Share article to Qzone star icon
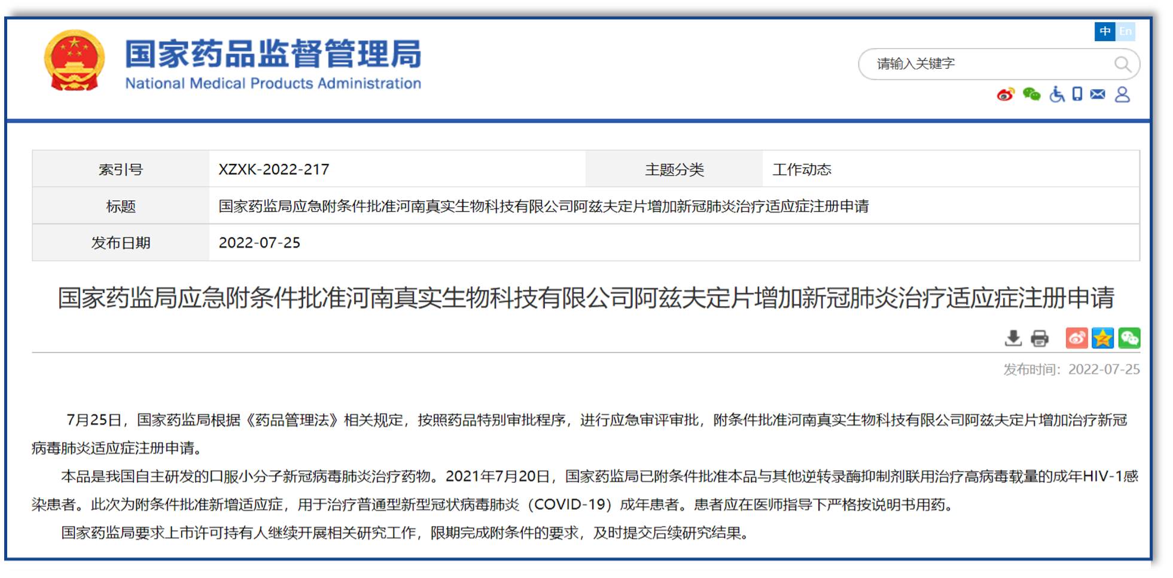Image resolution: width=1173 pixels, height=578 pixels. pyautogui.click(x=1102, y=338)
